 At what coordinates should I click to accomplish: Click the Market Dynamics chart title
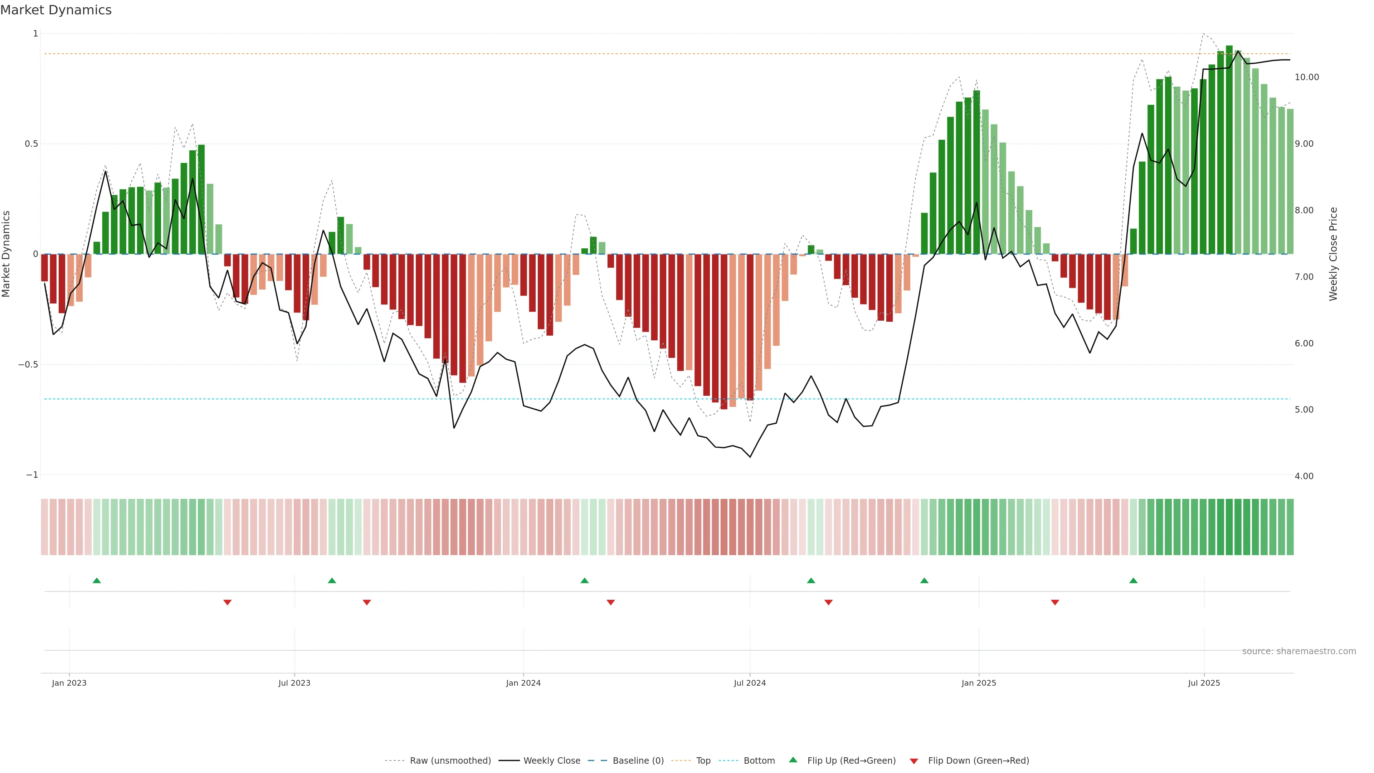[56, 10]
